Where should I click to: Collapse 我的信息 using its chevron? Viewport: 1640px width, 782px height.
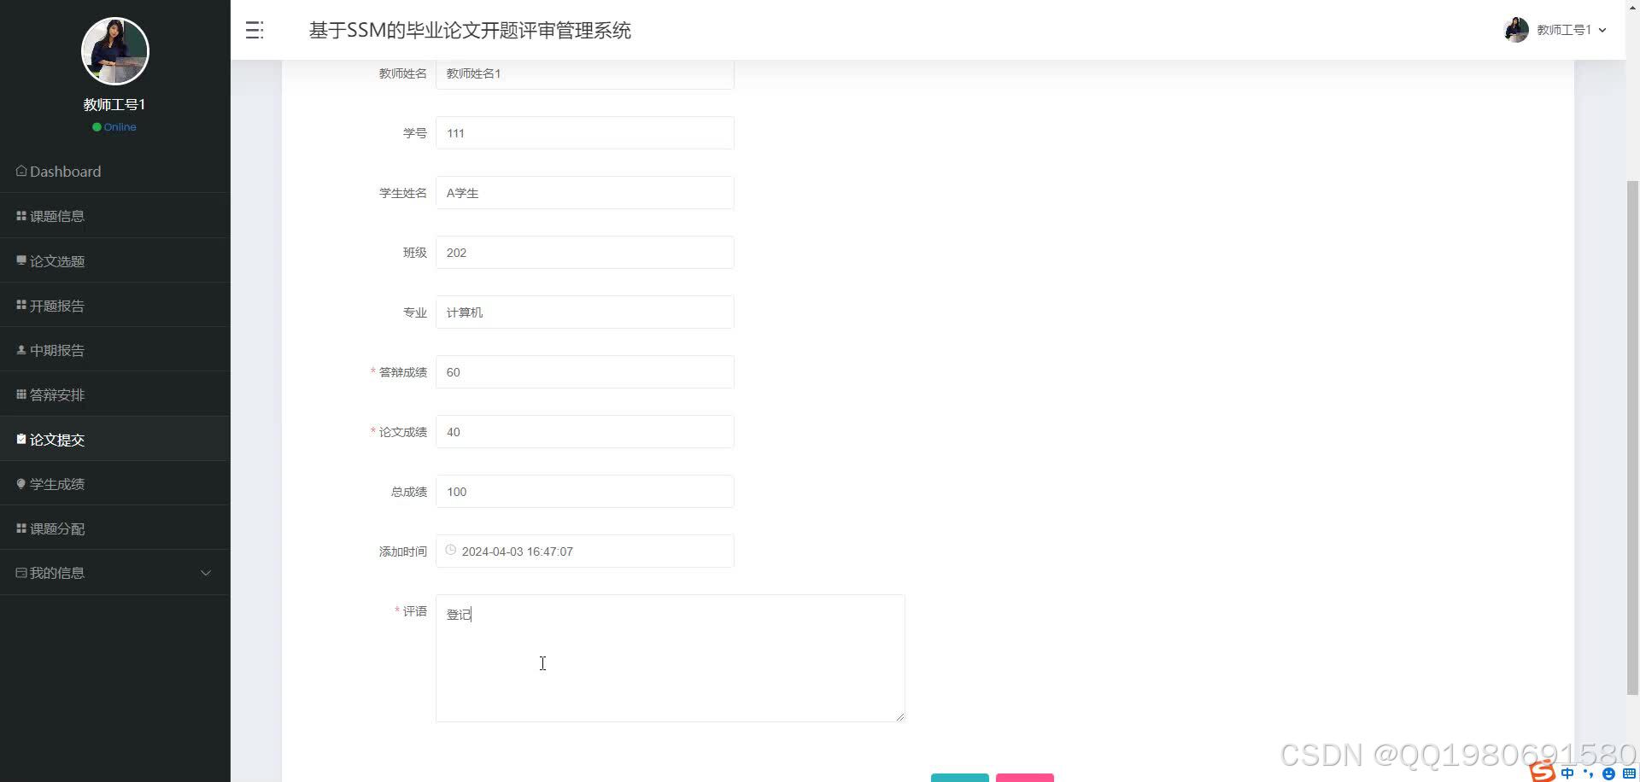tap(205, 572)
